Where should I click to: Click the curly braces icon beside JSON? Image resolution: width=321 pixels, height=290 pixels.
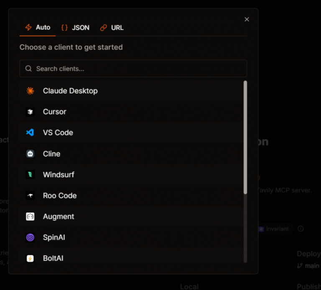click(x=64, y=28)
